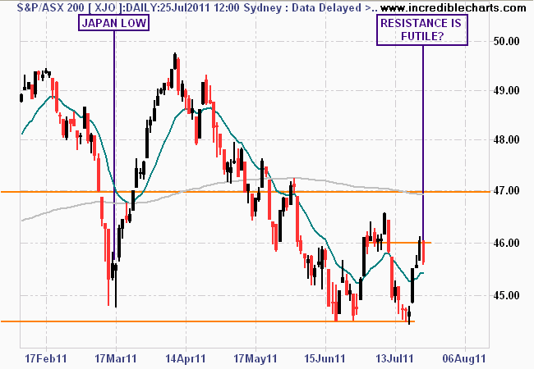Click the 47.00 price axis label

[x=506, y=191]
